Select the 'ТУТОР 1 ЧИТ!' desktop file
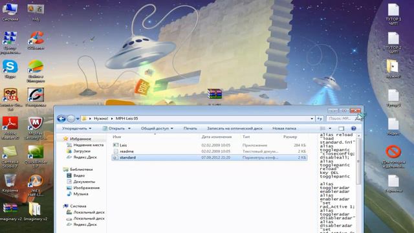 393,14
